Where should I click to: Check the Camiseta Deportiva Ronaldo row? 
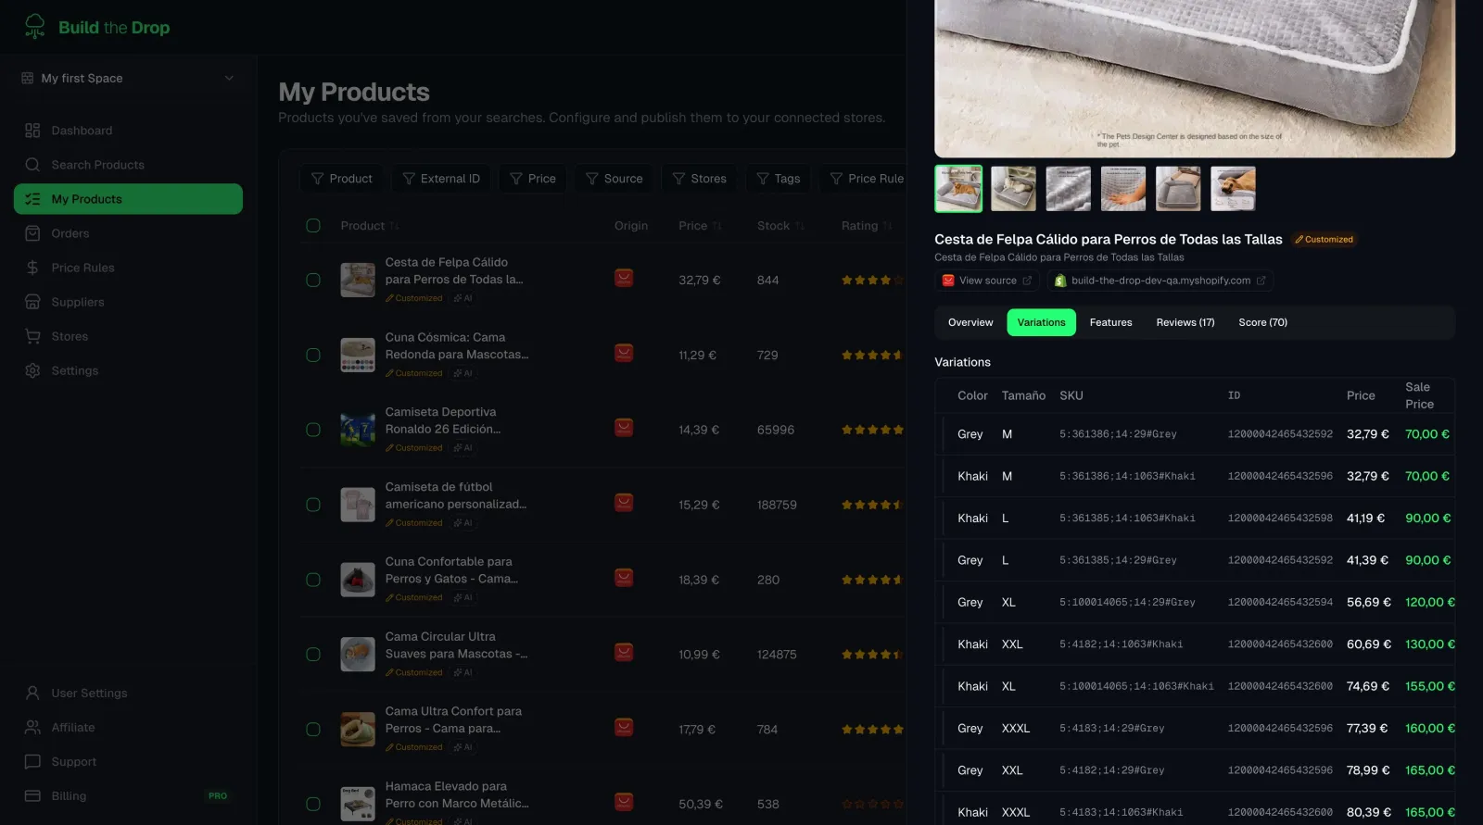coord(313,430)
